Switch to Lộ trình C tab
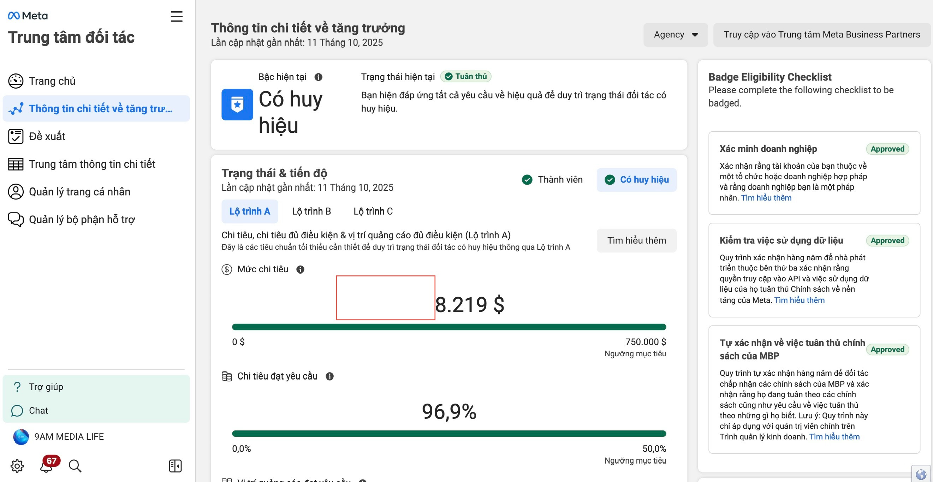The height and width of the screenshot is (482, 933). (373, 212)
